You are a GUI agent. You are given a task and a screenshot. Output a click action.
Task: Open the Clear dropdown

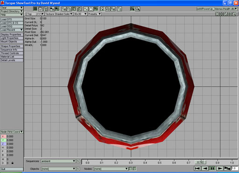click(x=12, y=8)
